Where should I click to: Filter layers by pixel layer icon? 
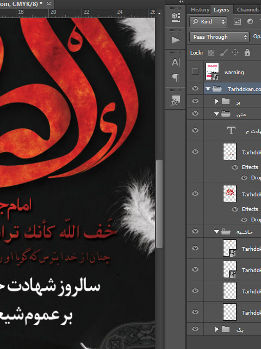click(x=237, y=22)
